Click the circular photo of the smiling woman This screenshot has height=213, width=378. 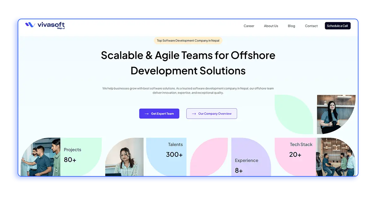point(336,114)
